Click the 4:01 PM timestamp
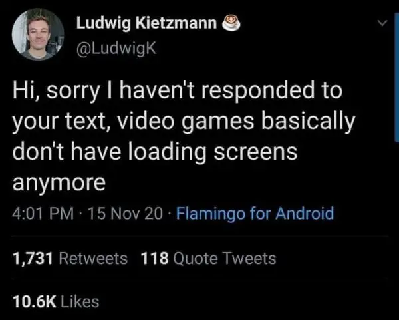 (x=43, y=213)
